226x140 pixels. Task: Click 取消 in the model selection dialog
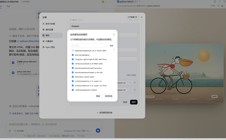tap(98, 96)
